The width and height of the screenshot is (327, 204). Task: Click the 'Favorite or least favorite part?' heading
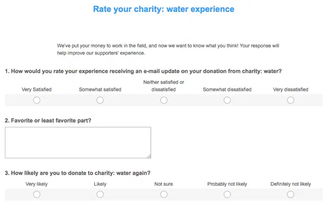(48, 120)
